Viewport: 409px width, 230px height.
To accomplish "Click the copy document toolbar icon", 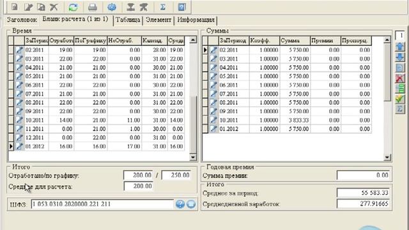I will tap(41, 7).
